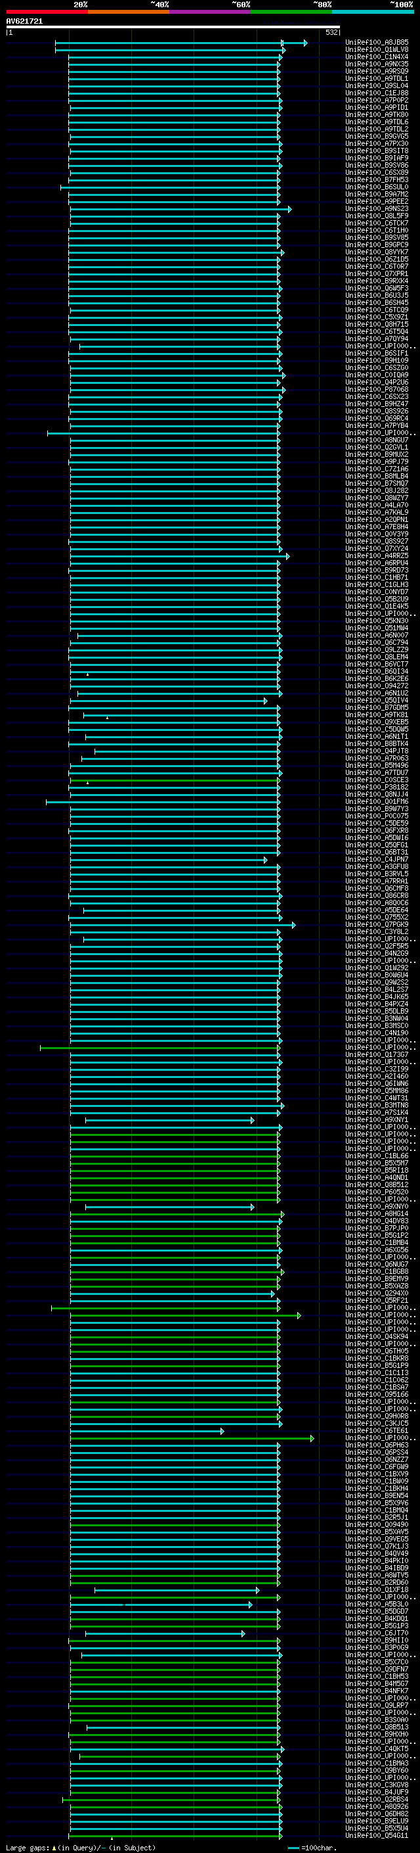Screen dimensions: 420x1853
Task: Click the green ~80% identity legend band
Action: point(291,12)
